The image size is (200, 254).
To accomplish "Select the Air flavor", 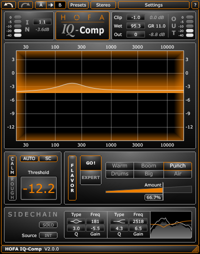I will click(x=177, y=174).
